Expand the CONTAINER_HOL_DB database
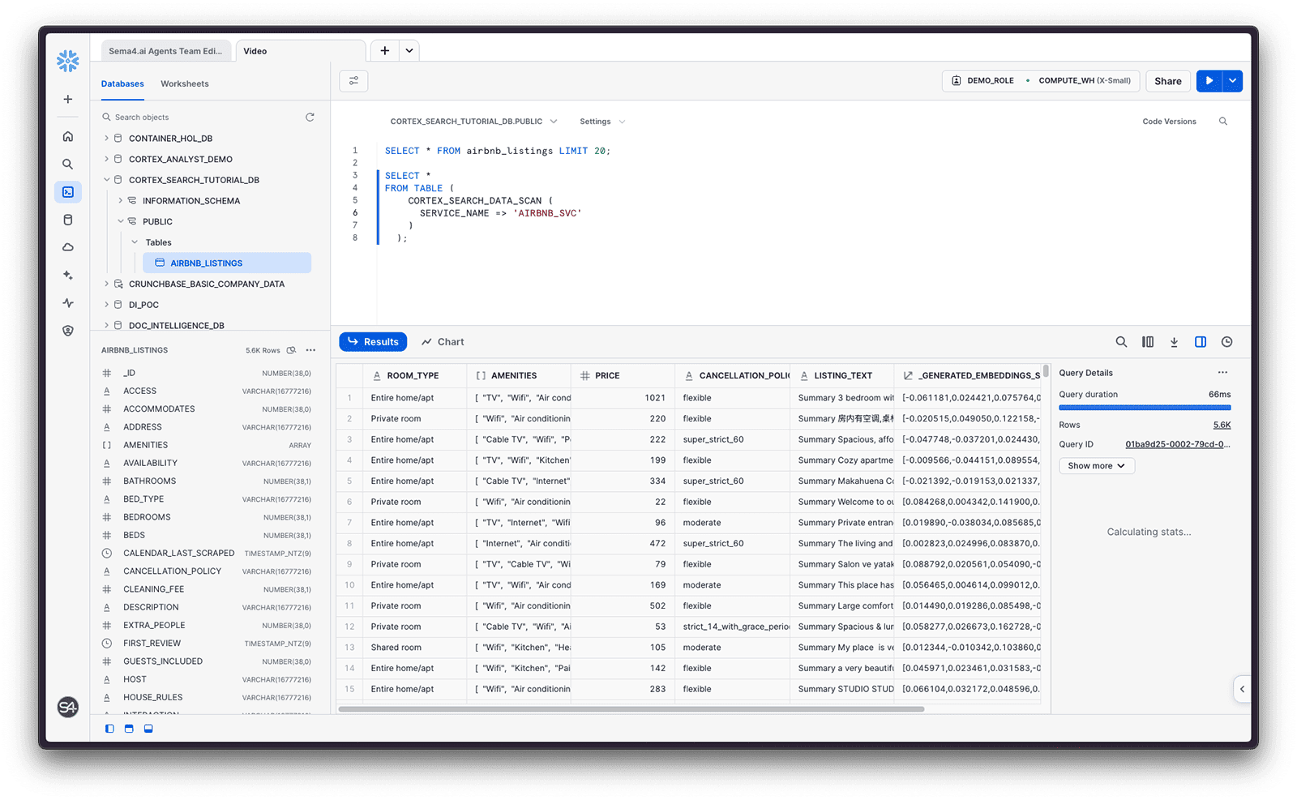 pyautogui.click(x=106, y=138)
